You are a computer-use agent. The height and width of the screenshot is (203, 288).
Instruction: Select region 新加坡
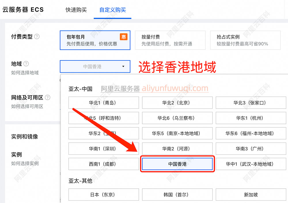[x=251, y=195]
